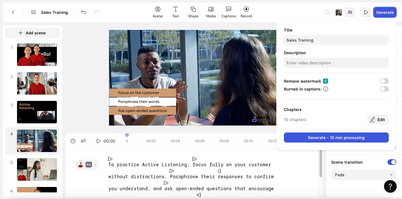Click the video description input field
Viewport: 402px width, 199px height.
coord(336,63)
